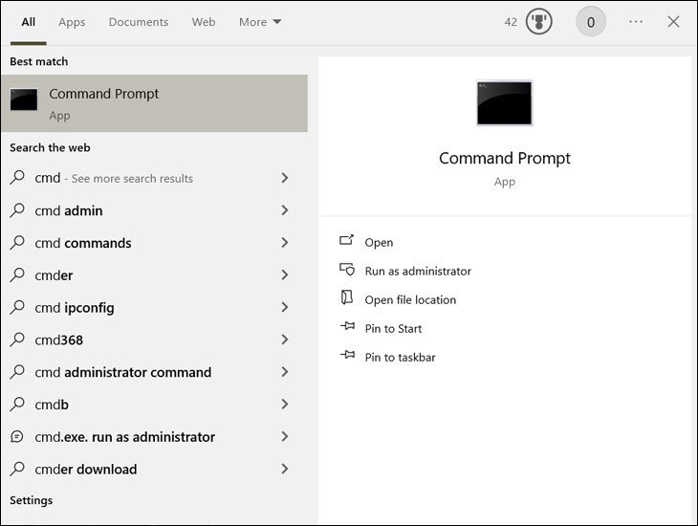Viewport: 698px width, 526px height.
Task: Click the large Command Prompt preview icon
Action: pyautogui.click(x=504, y=103)
